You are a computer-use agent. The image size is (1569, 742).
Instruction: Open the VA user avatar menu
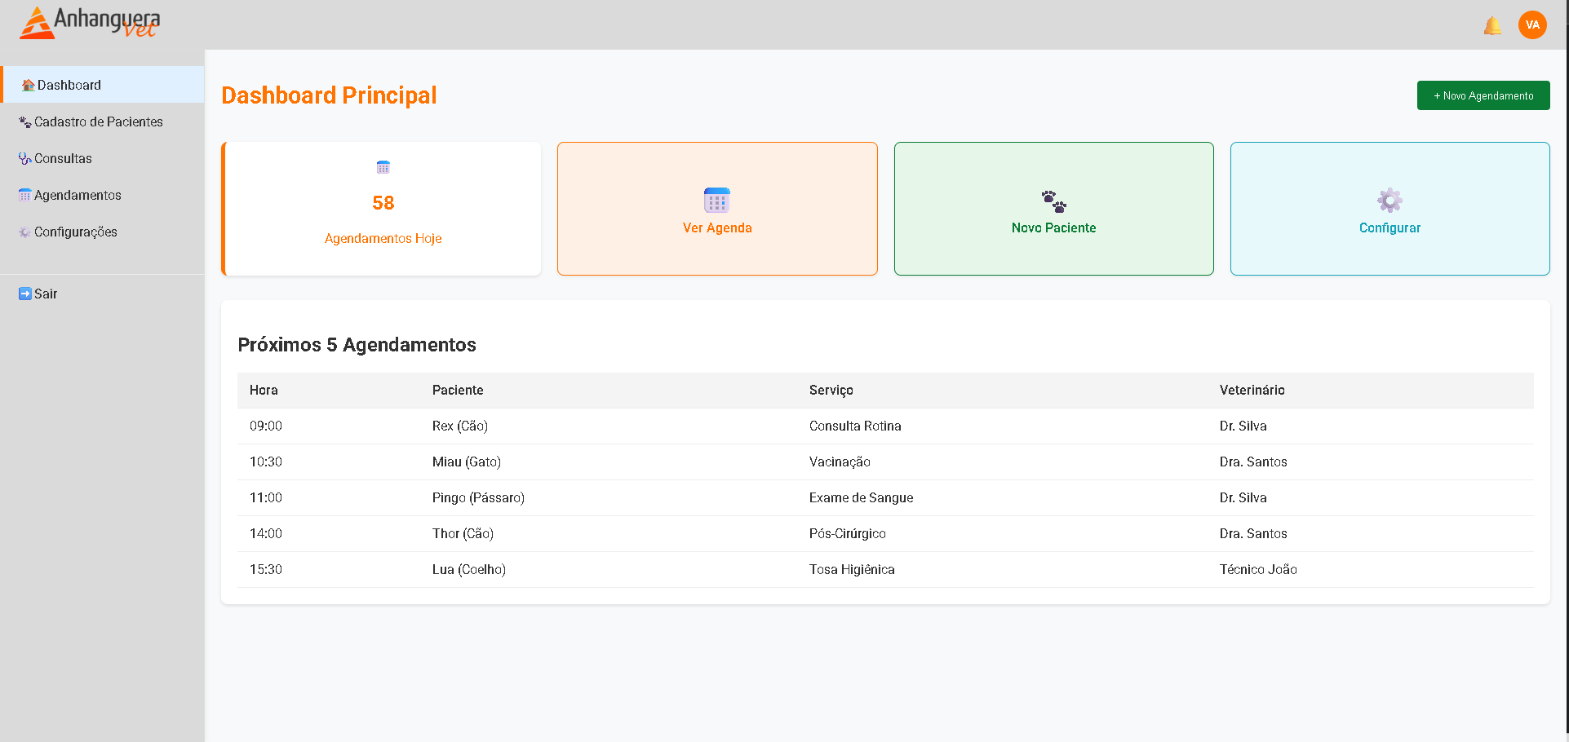coord(1532,24)
